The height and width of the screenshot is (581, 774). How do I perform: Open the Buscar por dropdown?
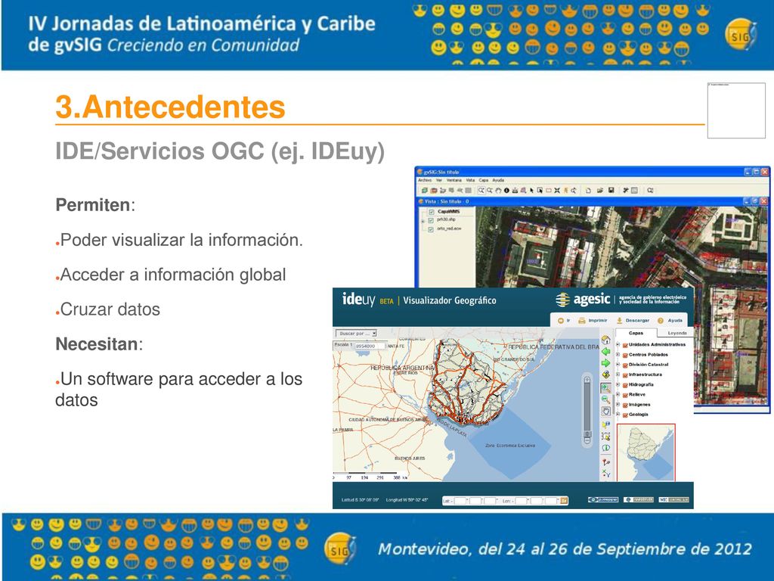[356, 334]
